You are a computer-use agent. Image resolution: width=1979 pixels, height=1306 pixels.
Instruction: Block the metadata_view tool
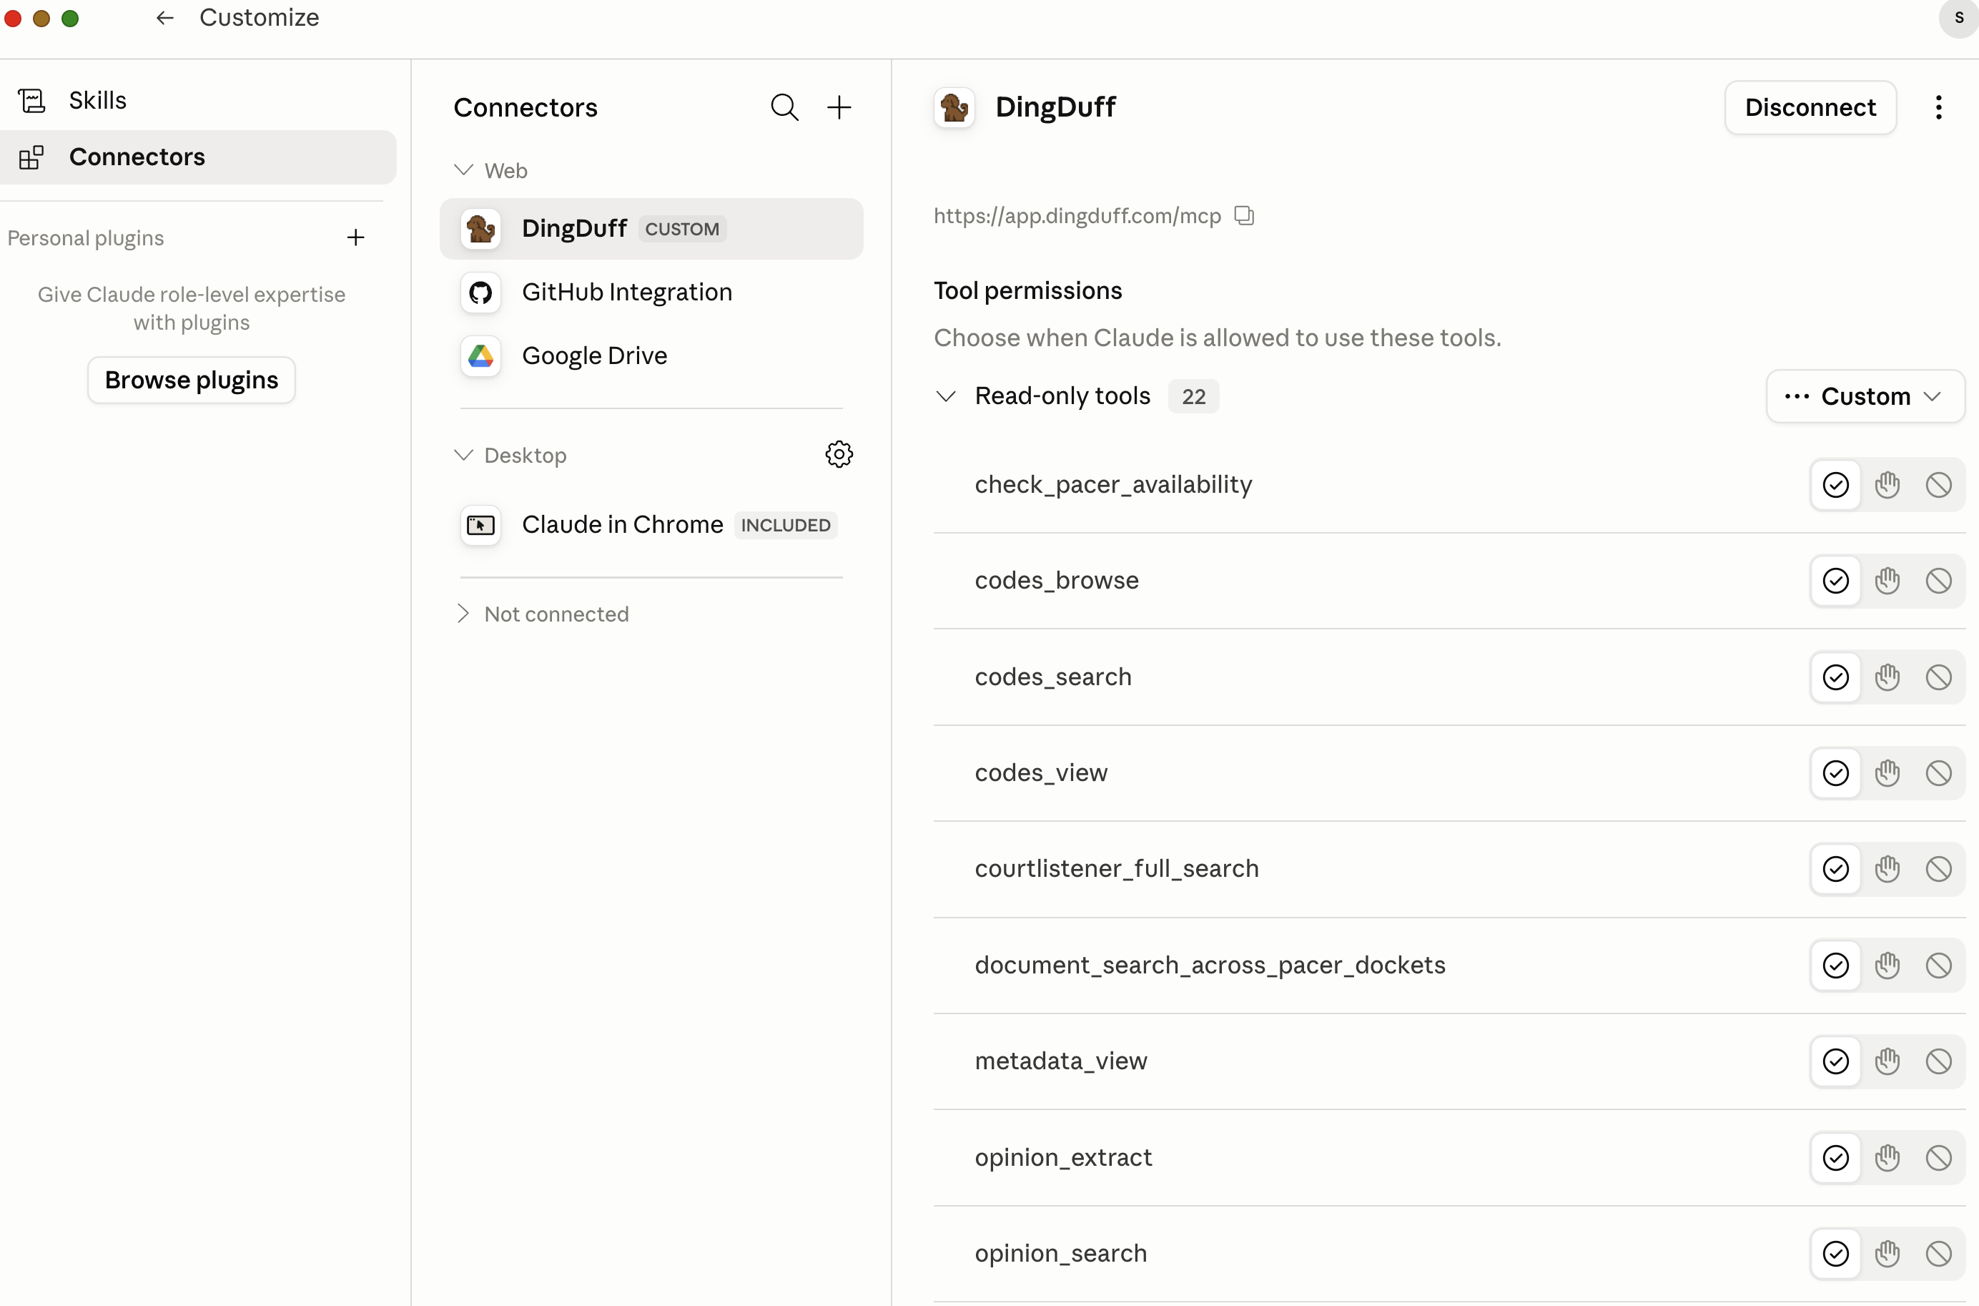1939,1062
